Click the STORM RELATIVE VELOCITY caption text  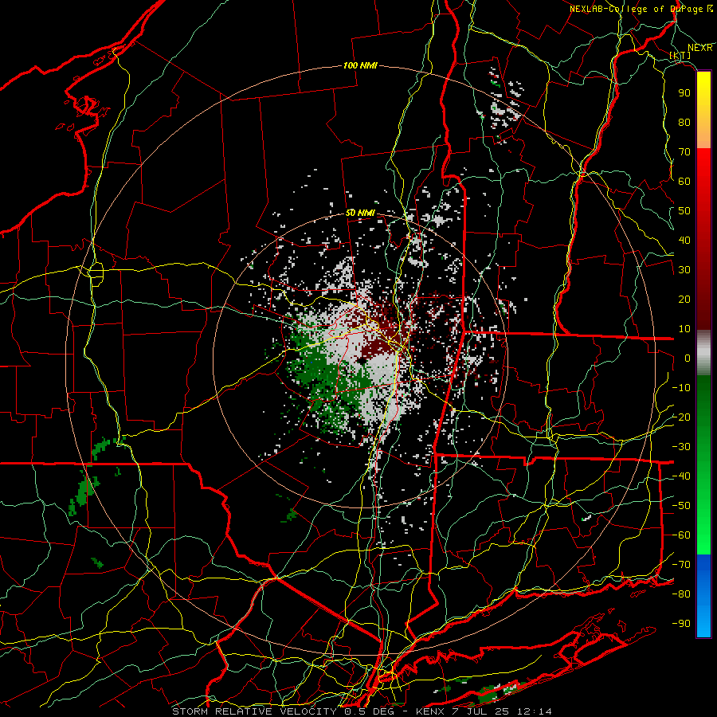tap(254, 711)
